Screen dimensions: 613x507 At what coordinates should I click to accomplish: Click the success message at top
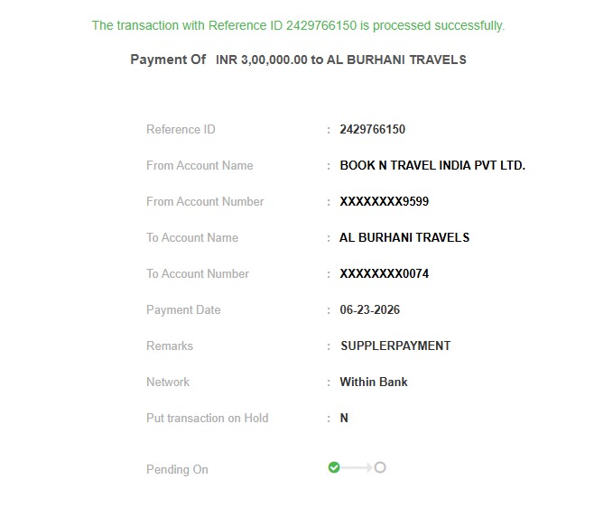[x=298, y=25]
